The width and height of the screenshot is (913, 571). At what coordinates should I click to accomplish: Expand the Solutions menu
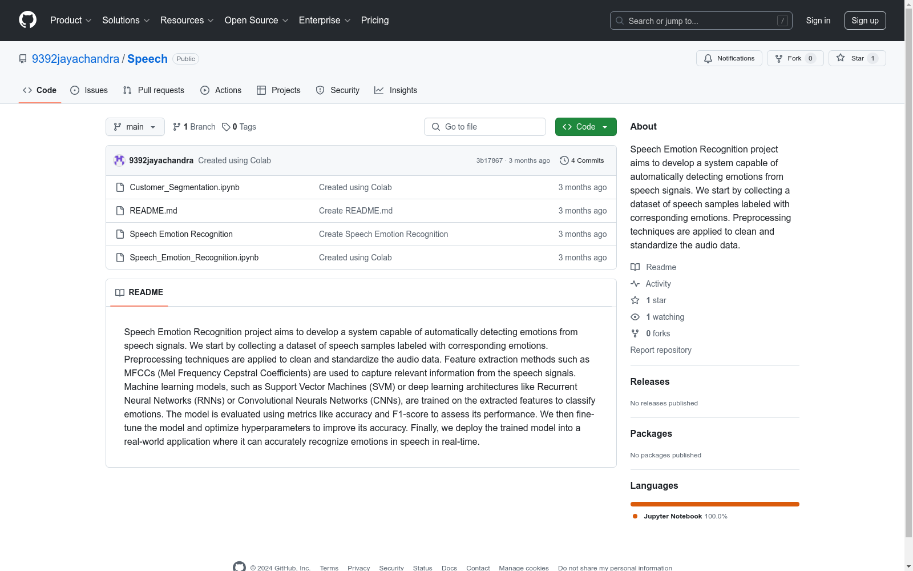click(x=126, y=21)
